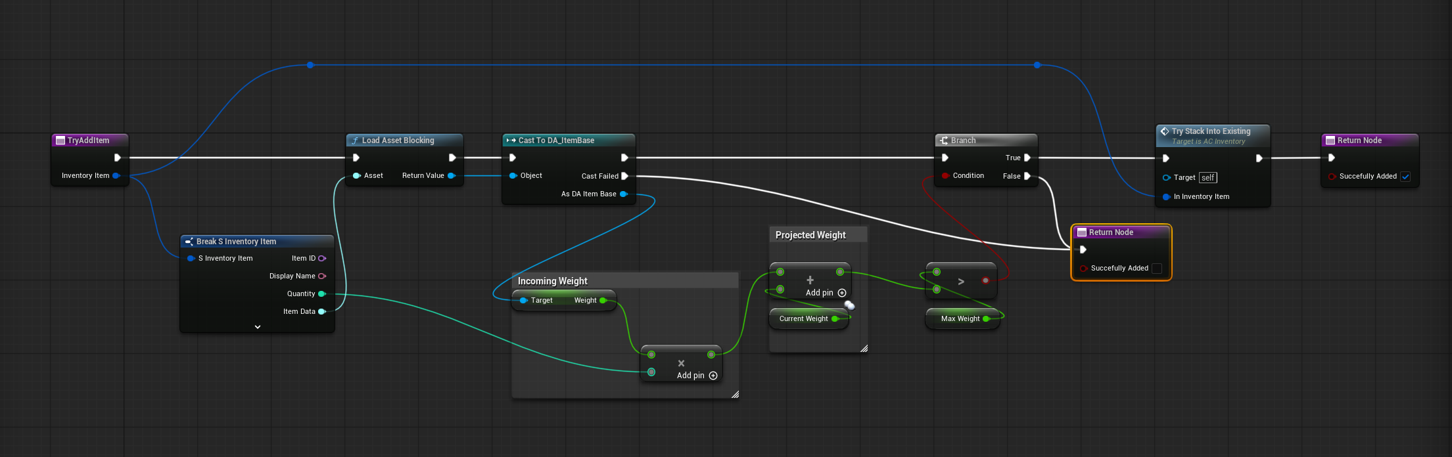1452x457 pixels.
Task: Click the Display Name output pin
Action: point(322,276)
